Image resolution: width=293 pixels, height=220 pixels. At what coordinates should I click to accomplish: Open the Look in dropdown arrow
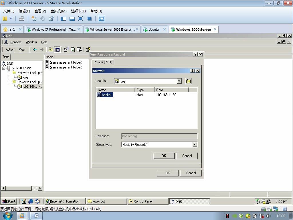pyautogui.click(x=179, y=81)
